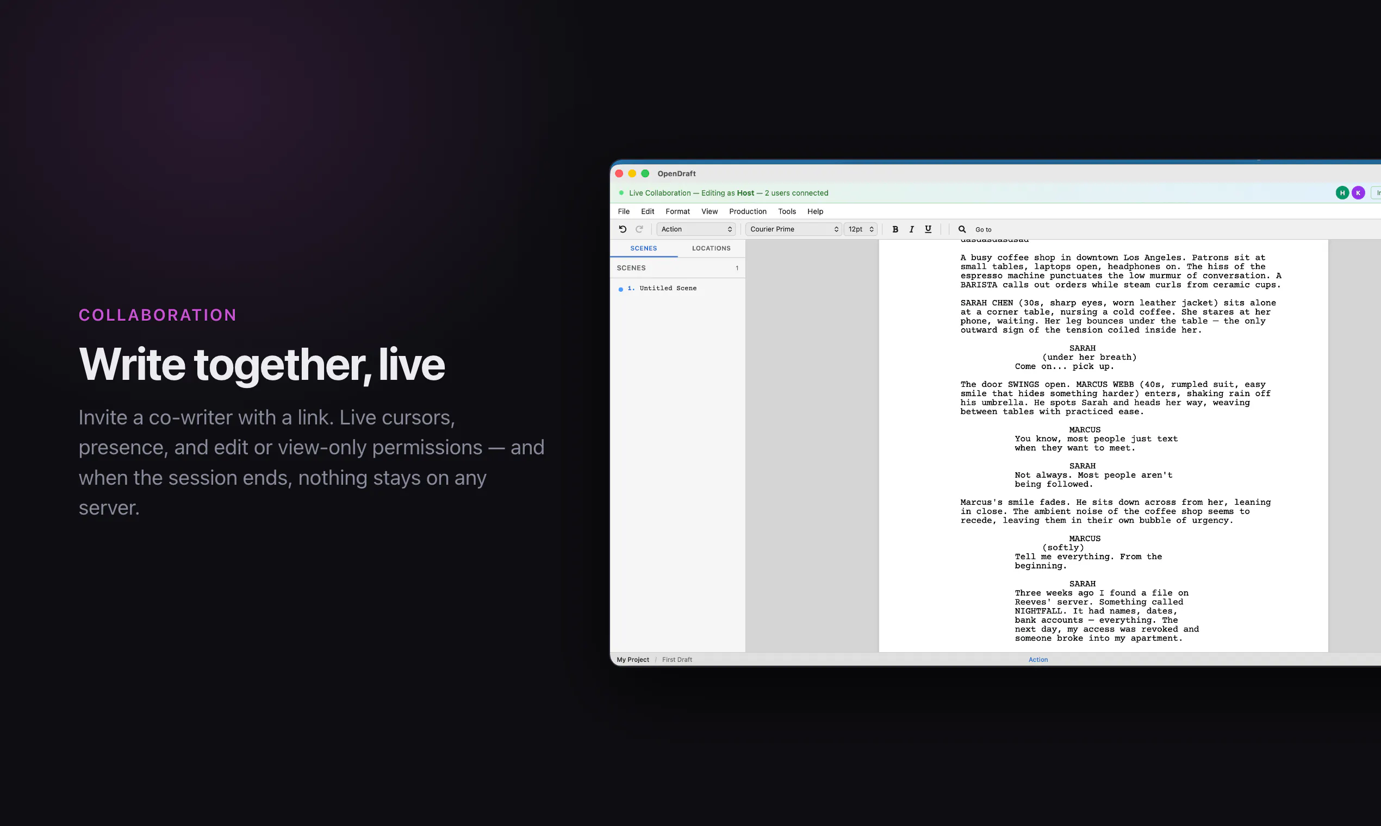Screen dimensions: 1381x826
Task: Click the dialogue "Not always. Most people aren't"
Action: (1093, 479)
